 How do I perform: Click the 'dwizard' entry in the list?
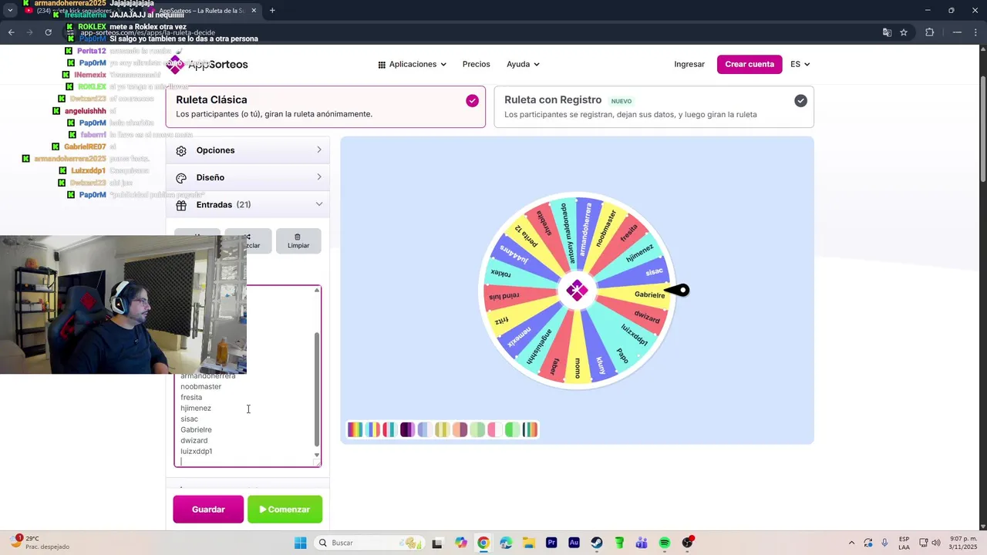194,441
